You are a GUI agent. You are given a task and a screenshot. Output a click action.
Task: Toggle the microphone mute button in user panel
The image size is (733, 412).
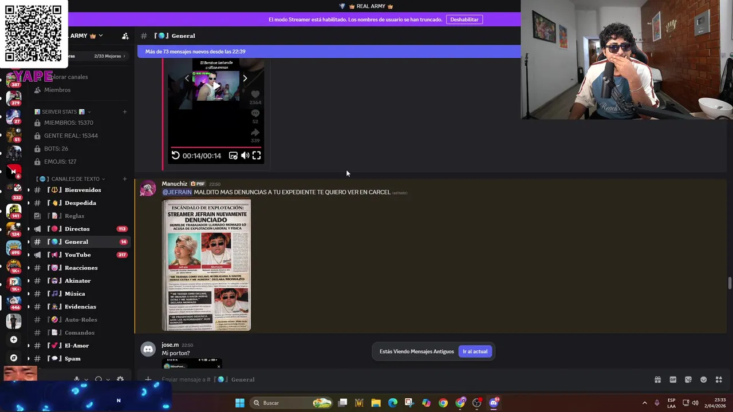point(76,379)
